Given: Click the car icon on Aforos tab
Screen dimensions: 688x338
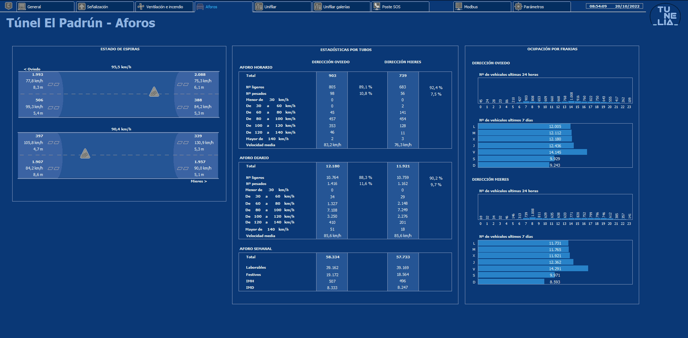Looking at the screenshot, I should coord(200,6).
